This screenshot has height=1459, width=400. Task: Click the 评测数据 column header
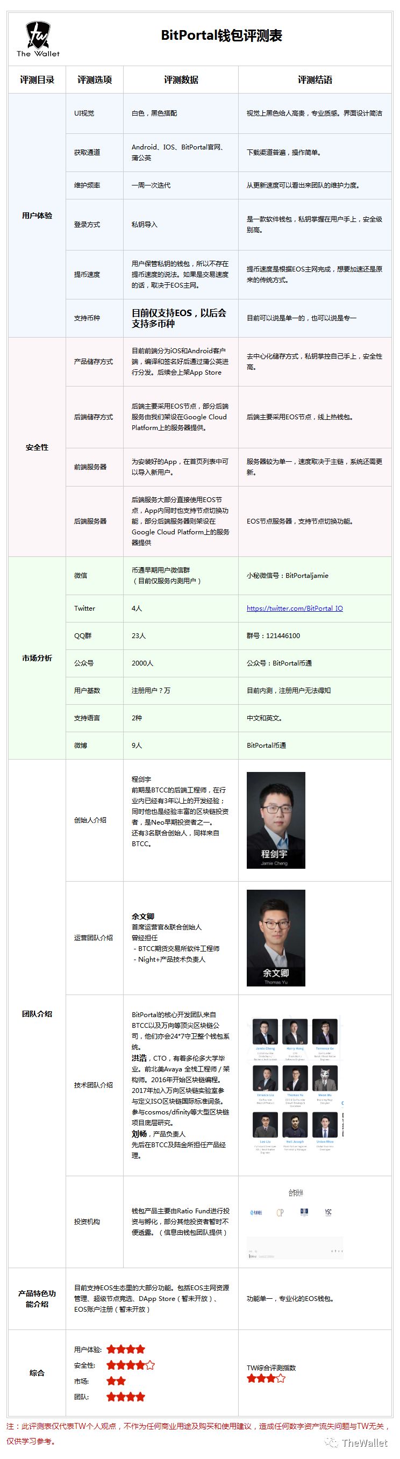pyautogui.click(x=181, y=80)
